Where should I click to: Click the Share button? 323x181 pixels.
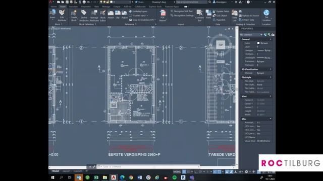(x=139, y=2)
